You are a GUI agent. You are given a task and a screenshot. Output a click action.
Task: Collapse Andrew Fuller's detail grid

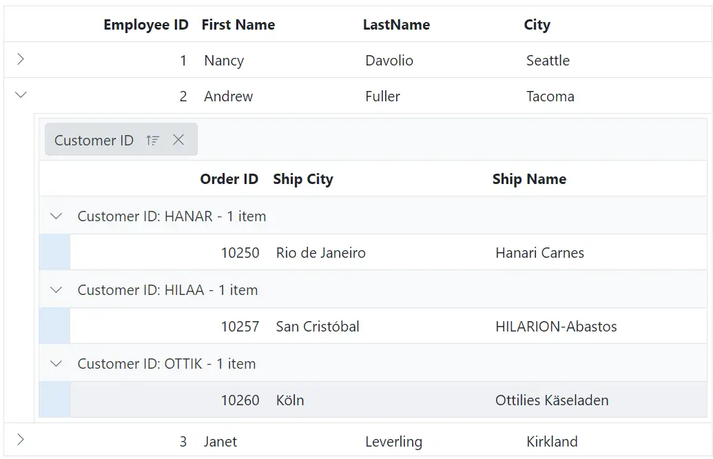pyautogui.click(x=20, y=94)
